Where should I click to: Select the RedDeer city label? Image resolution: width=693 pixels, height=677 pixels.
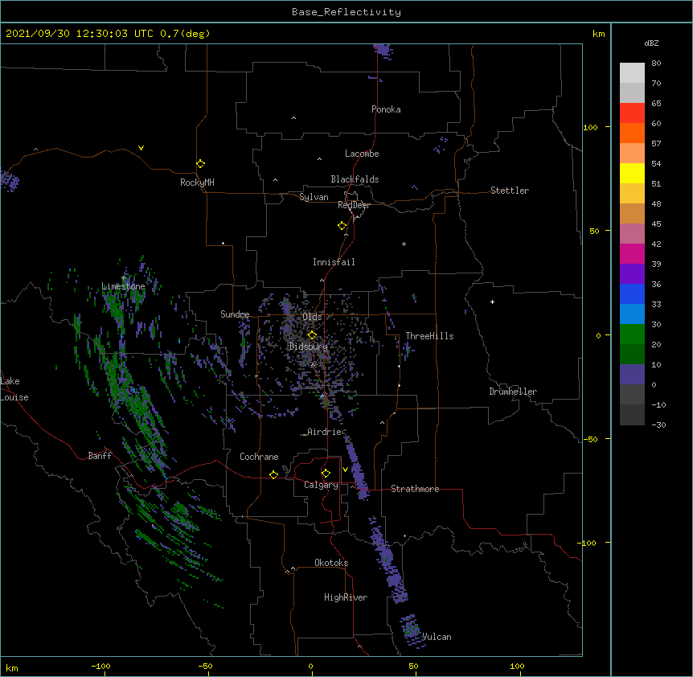pos(354,205)
